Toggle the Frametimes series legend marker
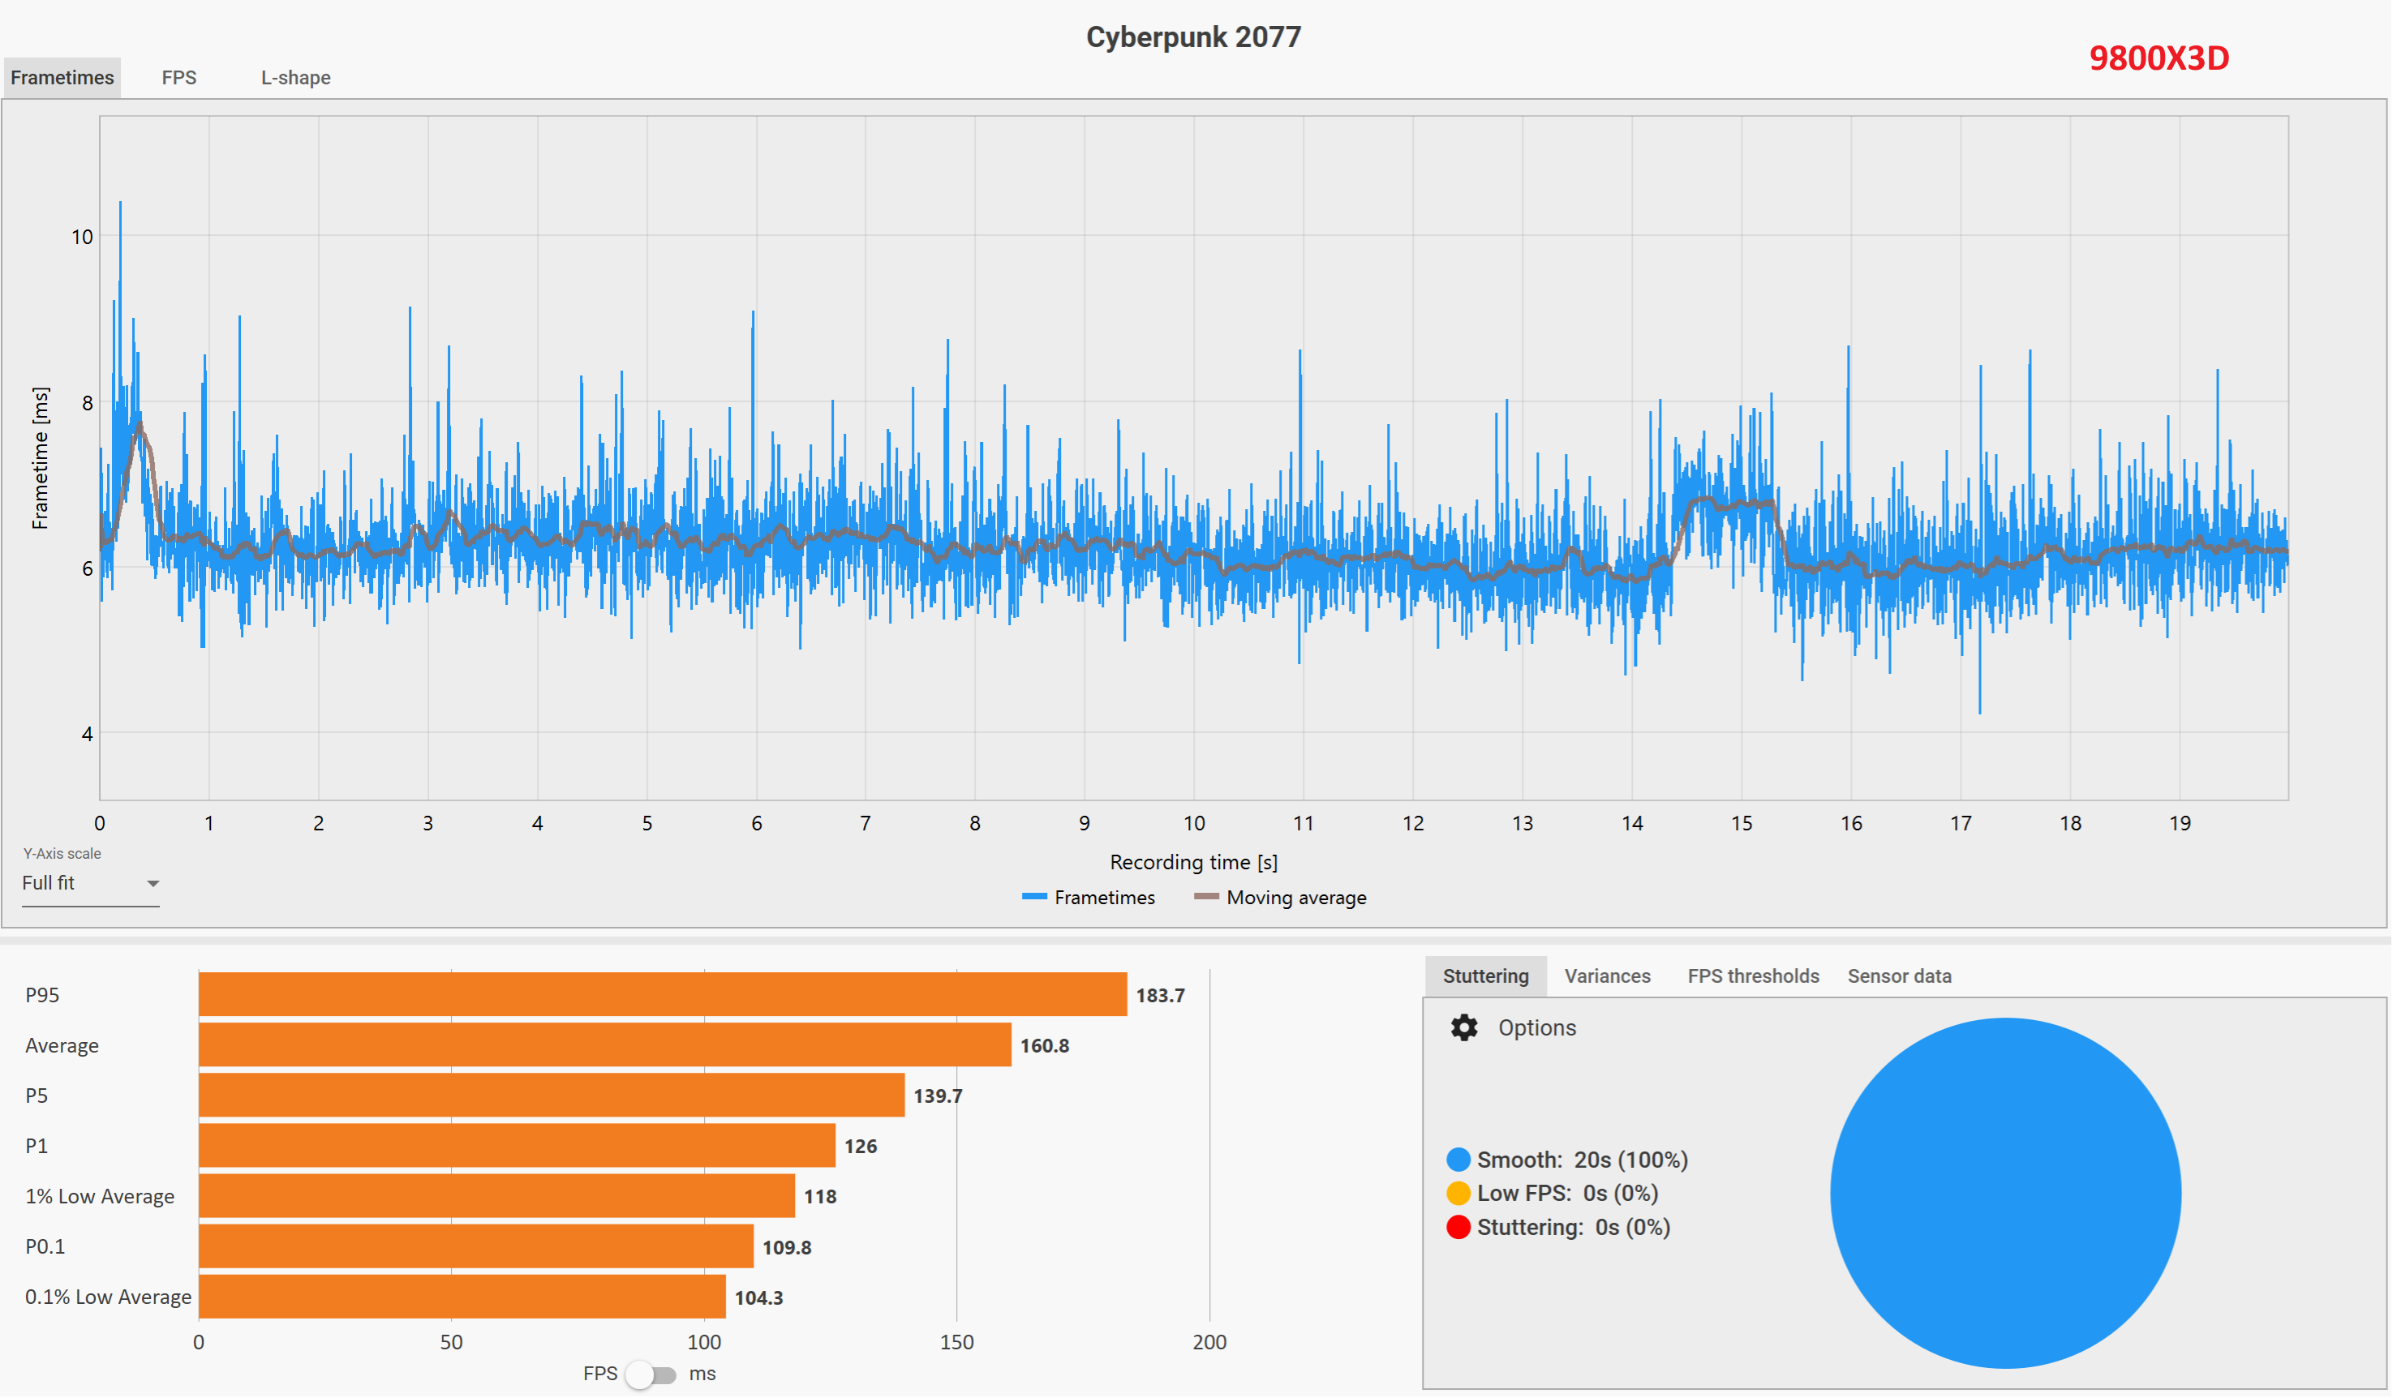The height and width of the screenshot is (1398, 2397). click(x=1037, y=898)
